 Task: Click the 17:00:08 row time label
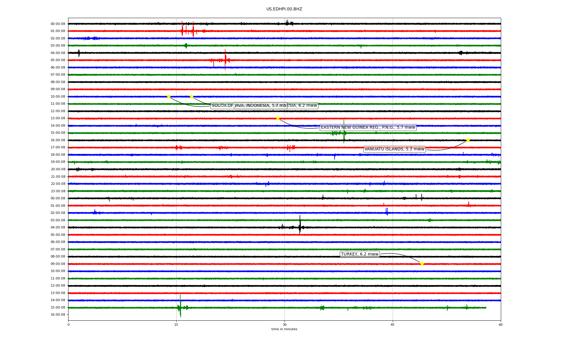[x=58, y=147]
